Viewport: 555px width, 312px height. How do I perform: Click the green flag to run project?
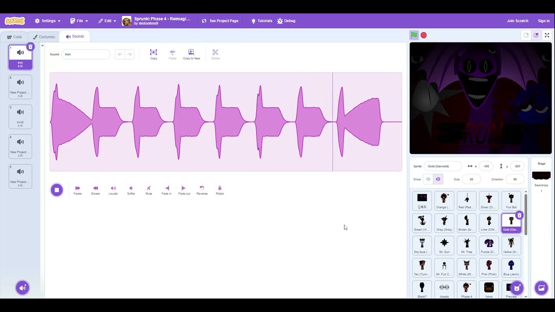pos(414,36)
